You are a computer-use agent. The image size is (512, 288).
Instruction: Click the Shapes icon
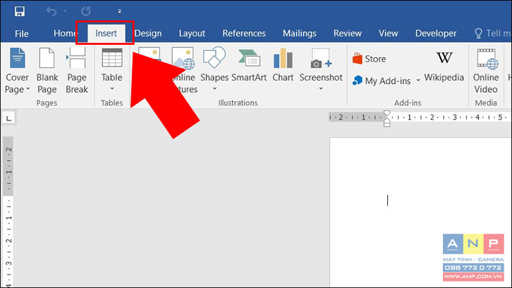pyautogui.click(x=214, y=58)
